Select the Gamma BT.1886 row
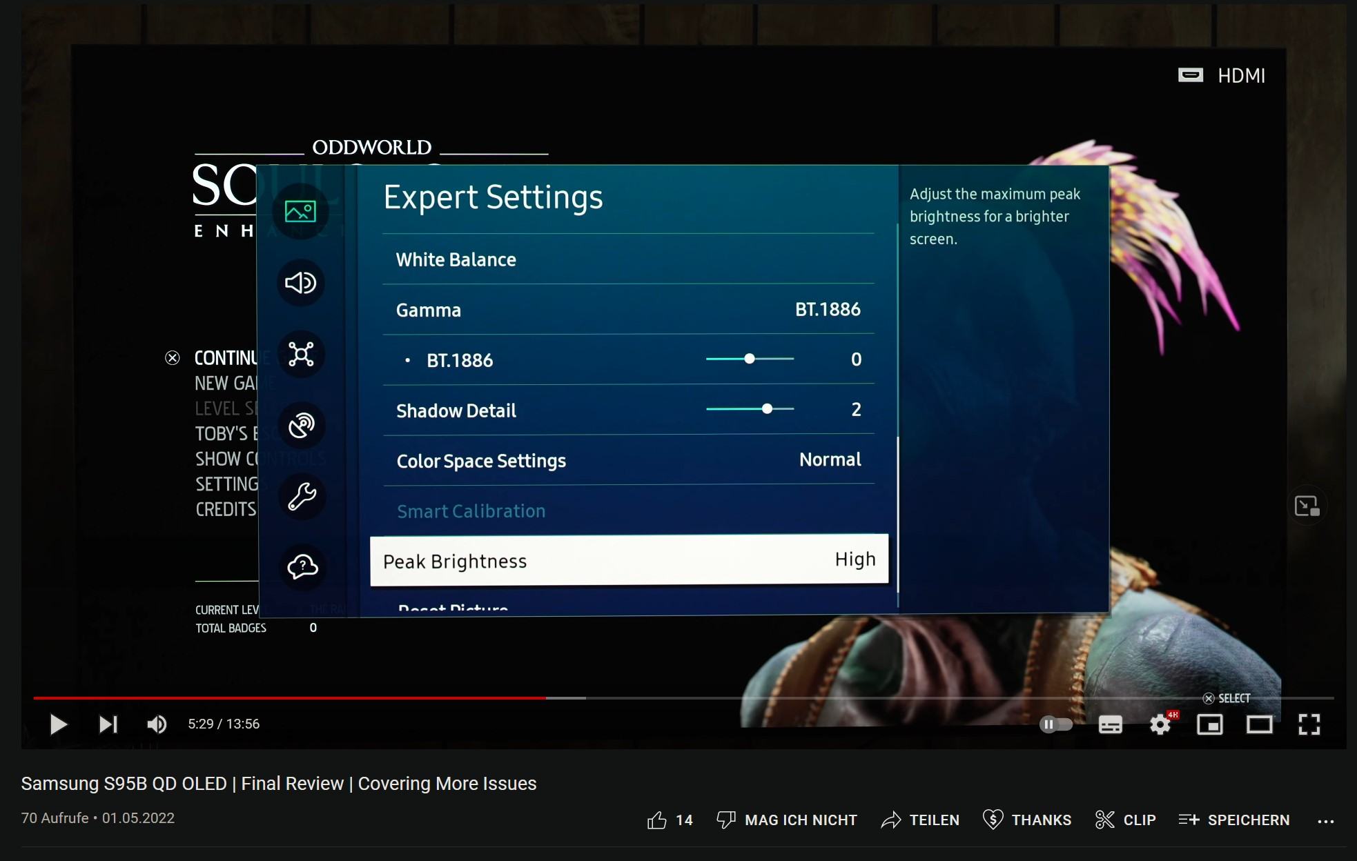 click(x=628, y=310)
